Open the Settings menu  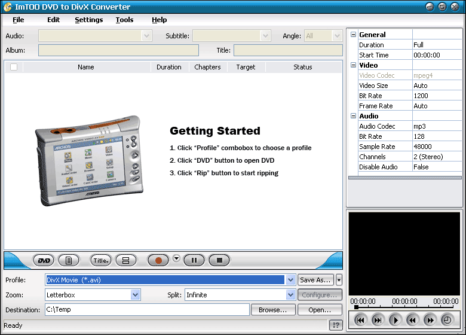coord(89,20)
